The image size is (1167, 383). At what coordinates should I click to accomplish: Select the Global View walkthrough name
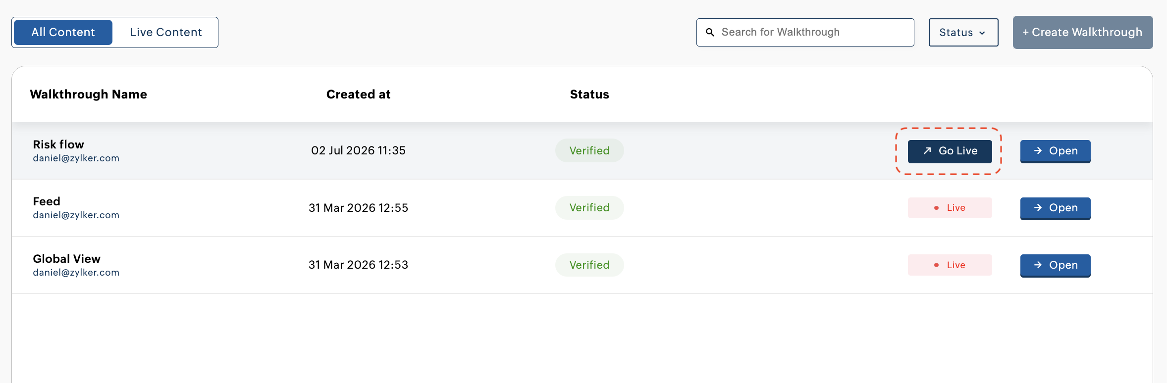coord(67,259)
